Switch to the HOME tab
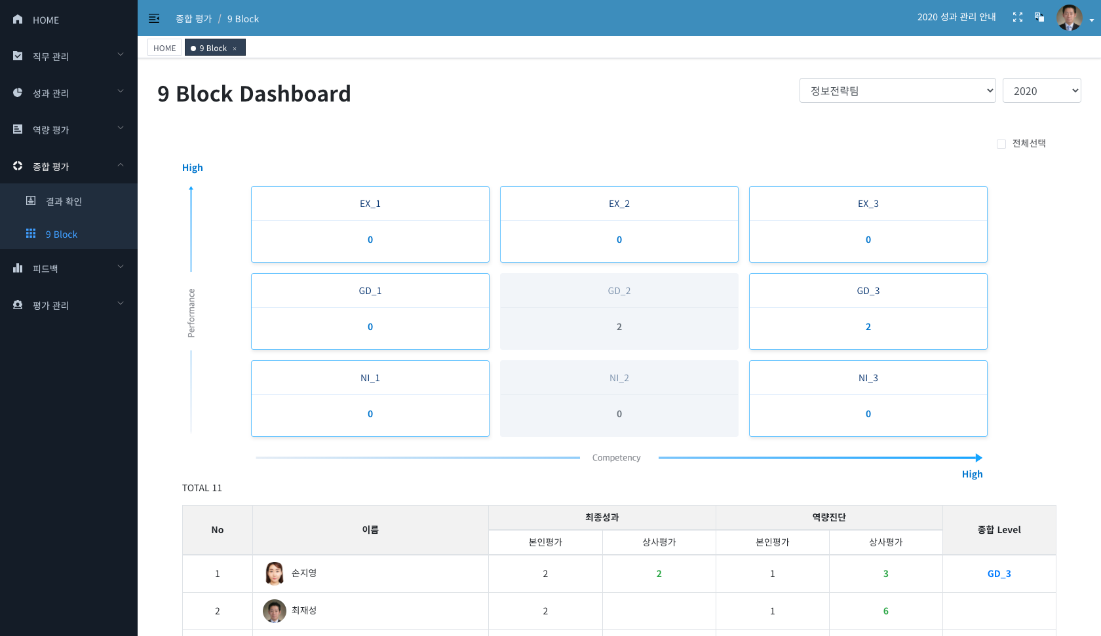 click(164, 47)
